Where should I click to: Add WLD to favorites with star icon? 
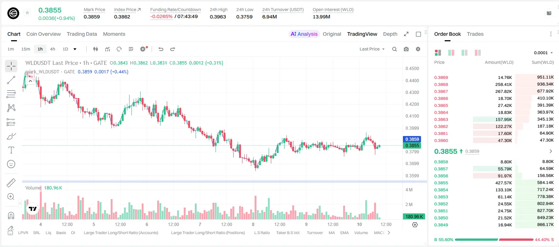[27, 13]
